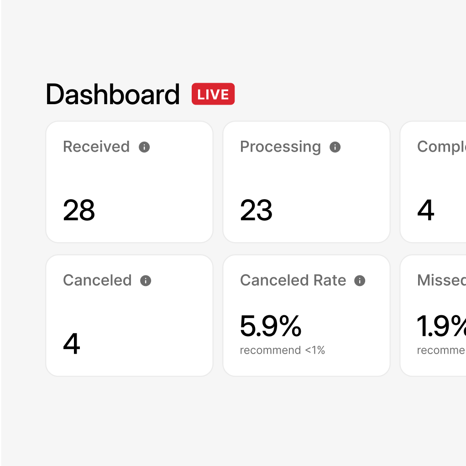The height and width of the screenshot is (466, 466).
Task: Click the "recommend <1%" hint text
Action: click(x=283, y=350)
